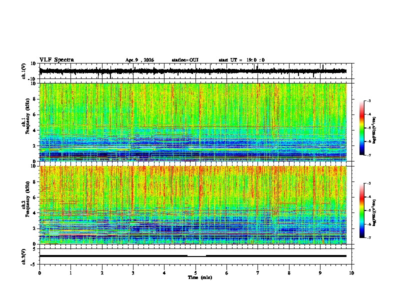The image size is (396, 306).
Task: Click the log(PSD) label beside ch.1 colorbar
Action: tap(374, 130)
